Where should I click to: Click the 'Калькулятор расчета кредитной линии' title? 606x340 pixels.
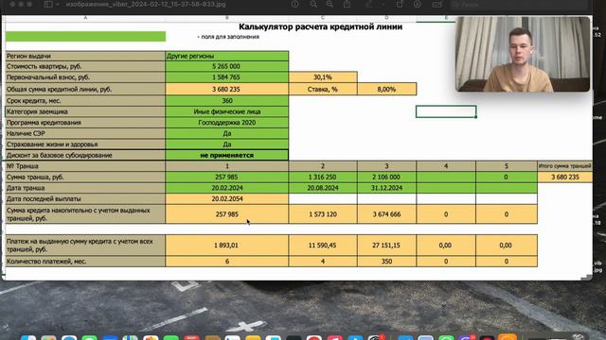[x=320, y=26]
